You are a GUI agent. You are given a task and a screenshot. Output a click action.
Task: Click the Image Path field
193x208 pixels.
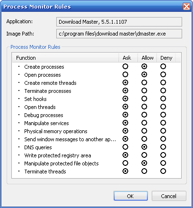click(x=119, y=34)
